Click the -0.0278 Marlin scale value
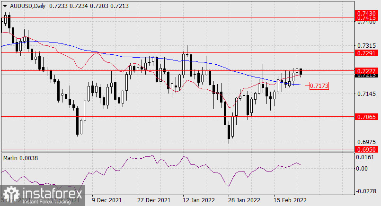Screen dimensions: 381x206 [365, 191]
